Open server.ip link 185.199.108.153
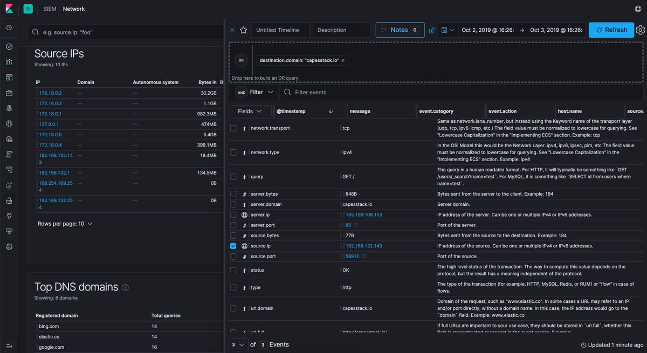Image resolution: width=647 pixels, height=353 pixels. (364, 214)
